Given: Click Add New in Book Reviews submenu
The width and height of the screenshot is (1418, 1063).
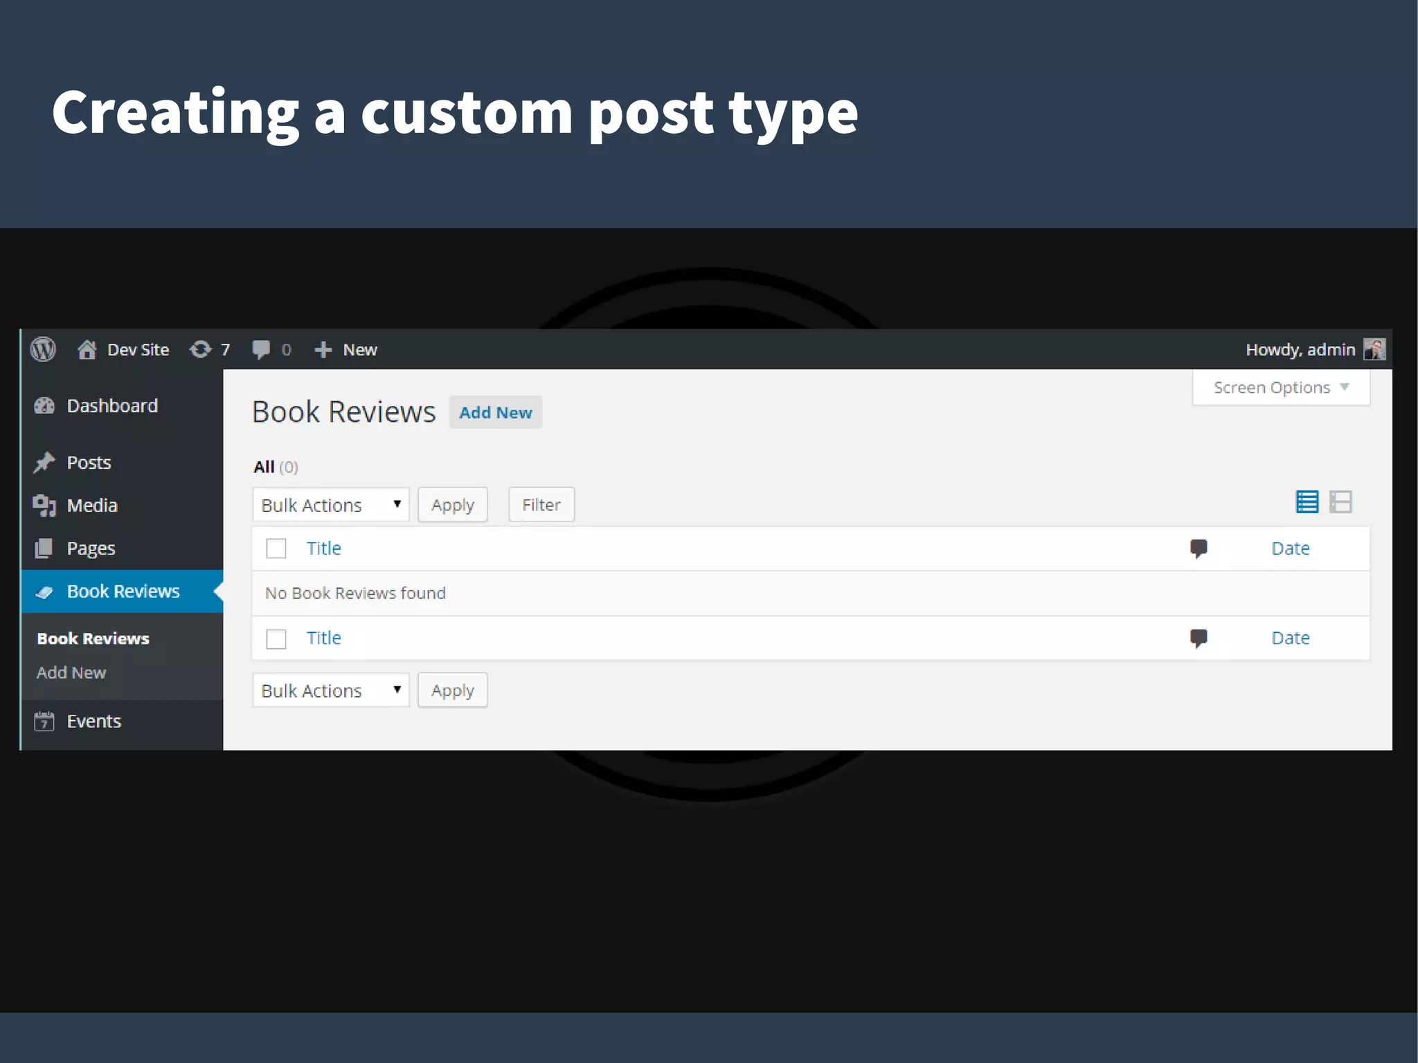Looking at the screenshot, I should [71, 672].
